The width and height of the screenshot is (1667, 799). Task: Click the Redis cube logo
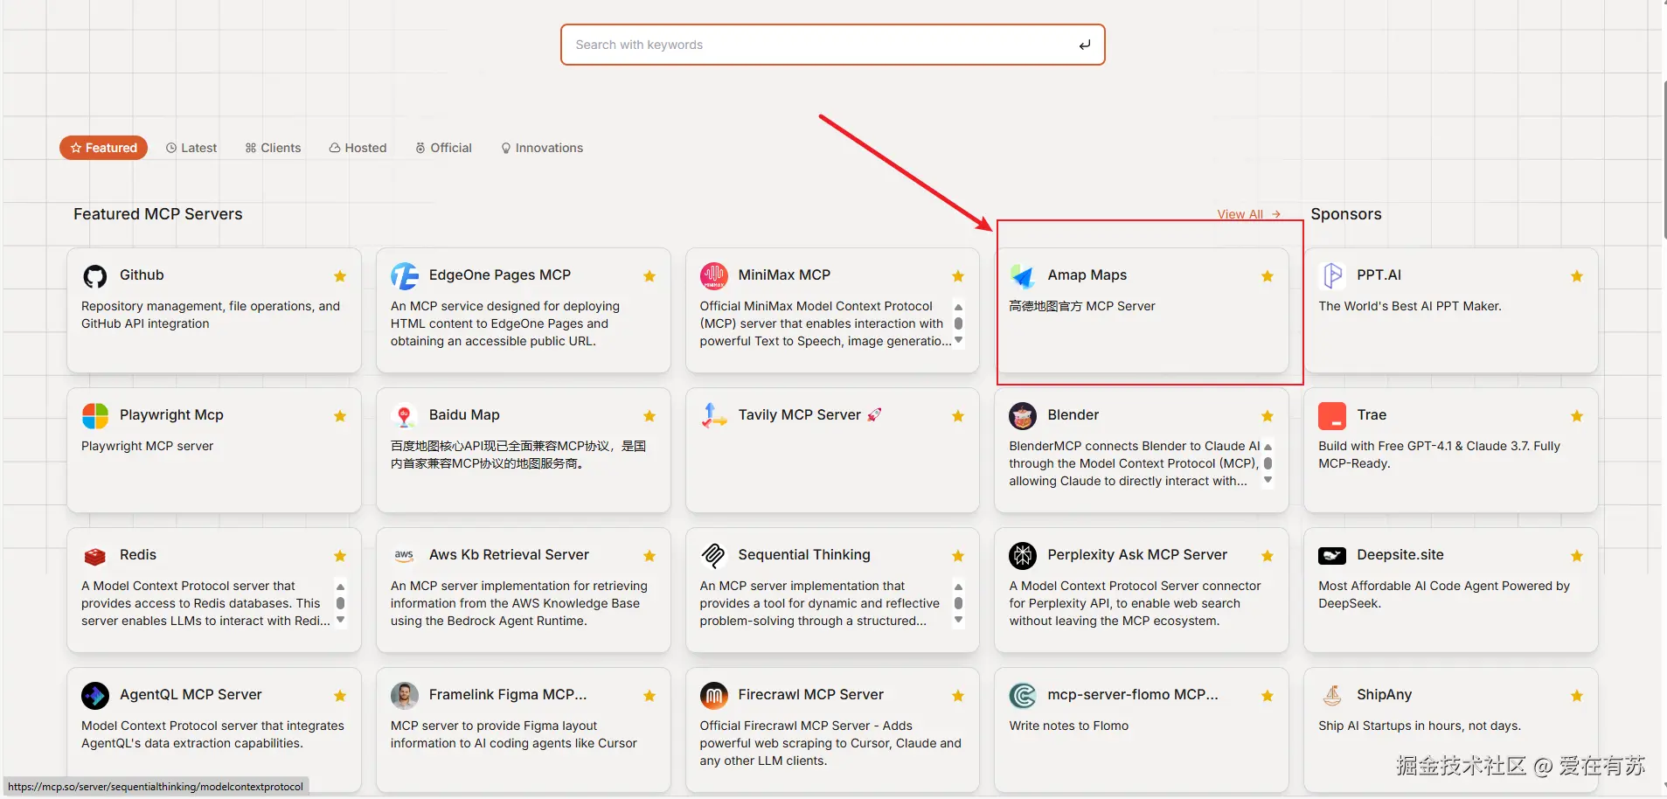point(95,556)
